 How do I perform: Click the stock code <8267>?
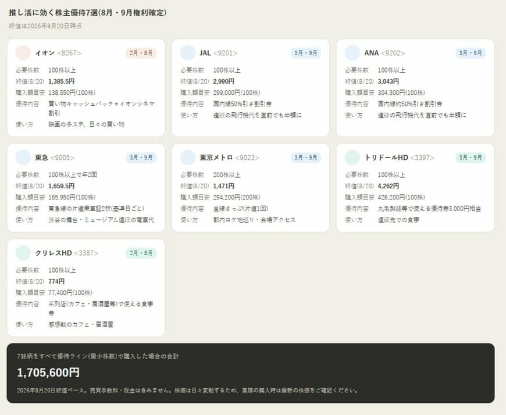pos(69,53)
